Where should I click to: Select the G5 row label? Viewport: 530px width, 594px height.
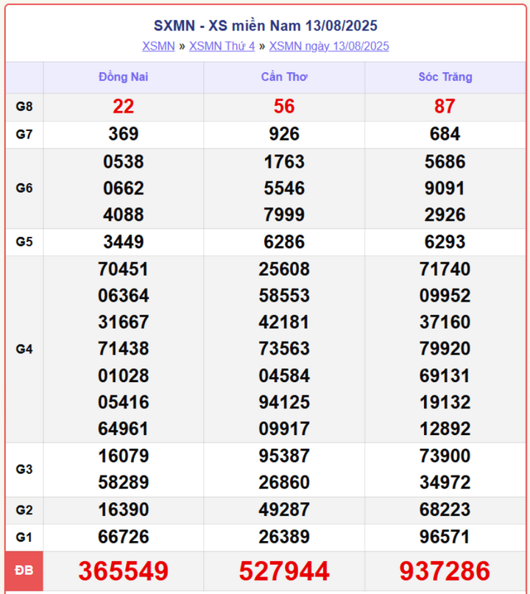24,241
